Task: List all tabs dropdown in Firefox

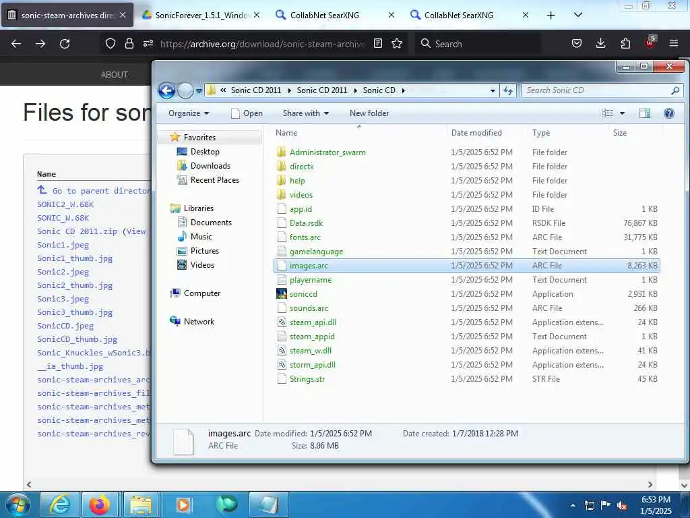Action: pyautogui.click(x=578, y=15)
